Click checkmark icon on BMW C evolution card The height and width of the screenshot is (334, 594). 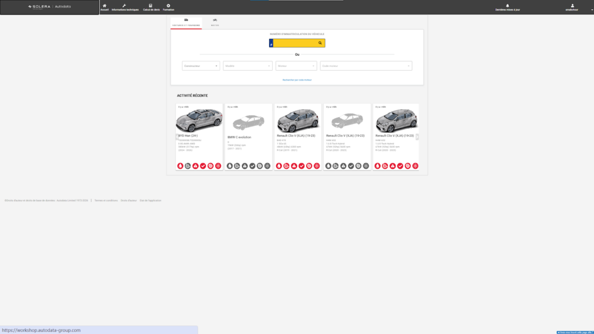pyautogui.click(x=252, y=166)
